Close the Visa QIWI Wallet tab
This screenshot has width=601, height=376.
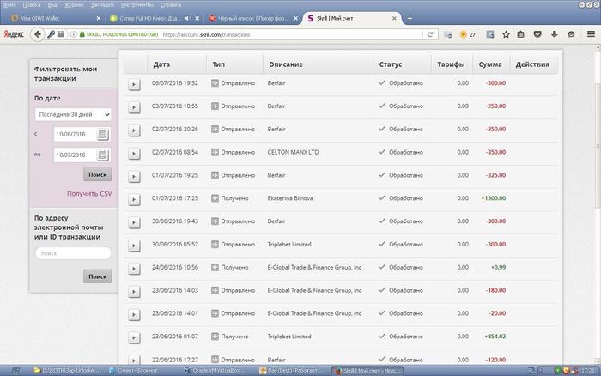click(x=99, y=18)
